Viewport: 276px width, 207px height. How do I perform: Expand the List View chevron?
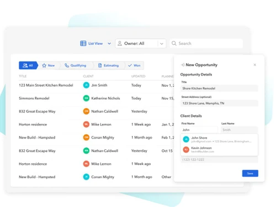coord(109,44)
